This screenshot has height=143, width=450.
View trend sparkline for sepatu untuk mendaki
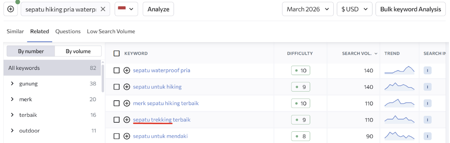pos(400,136)
